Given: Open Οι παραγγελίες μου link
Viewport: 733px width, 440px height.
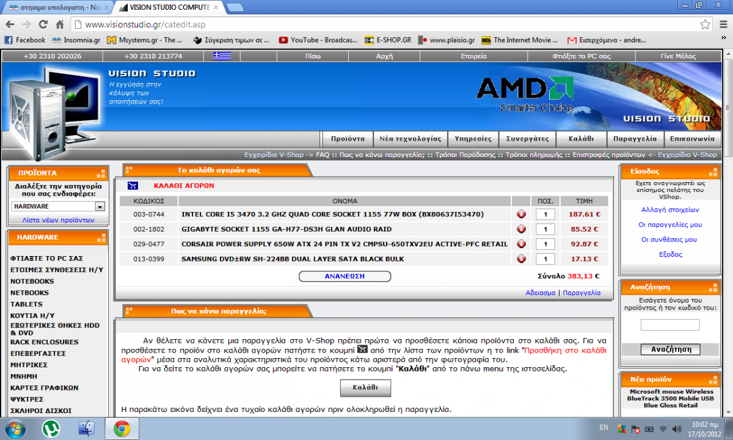Looking at the screenshot, I should (x=670, y=225).
